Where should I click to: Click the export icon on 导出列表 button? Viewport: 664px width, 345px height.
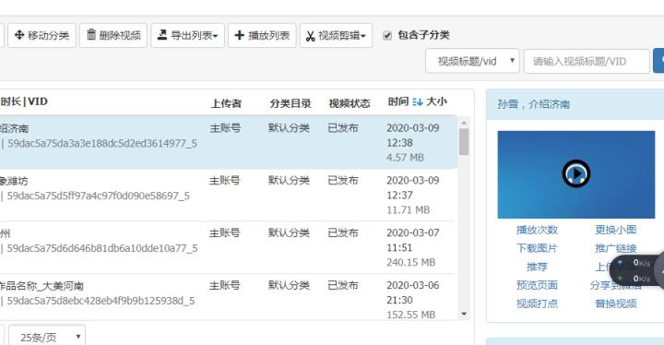click(162, 35)
